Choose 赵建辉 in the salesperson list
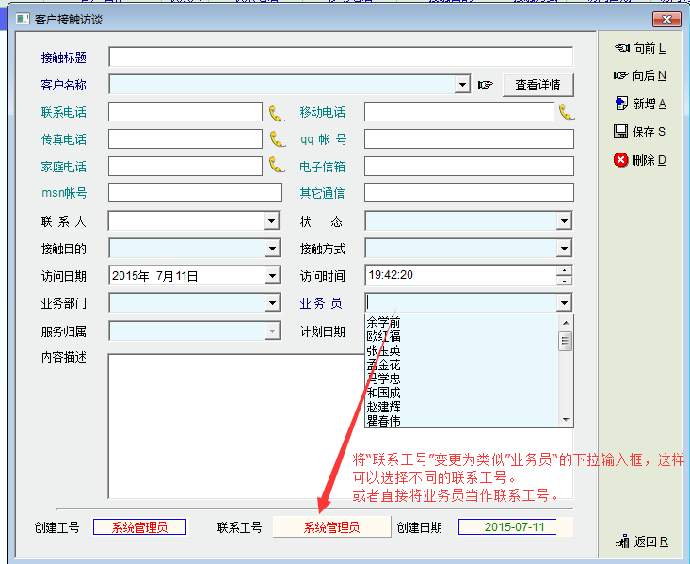This screenshot has height=564, width=690. pos(383,407)
